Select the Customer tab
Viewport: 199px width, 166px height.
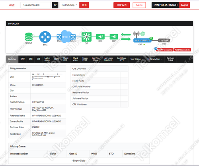(12, 59)
